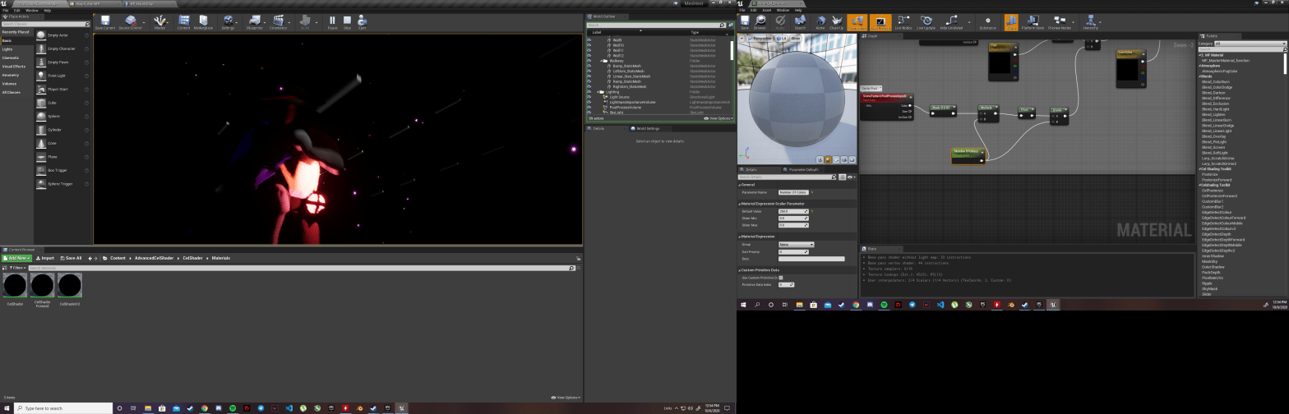Click the Add New button in Content Browser

pos(16,258)
